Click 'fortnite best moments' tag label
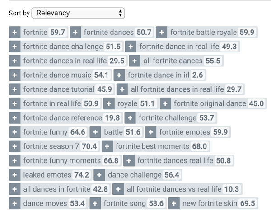Viewport: 271px width, 211px height. 153,146
